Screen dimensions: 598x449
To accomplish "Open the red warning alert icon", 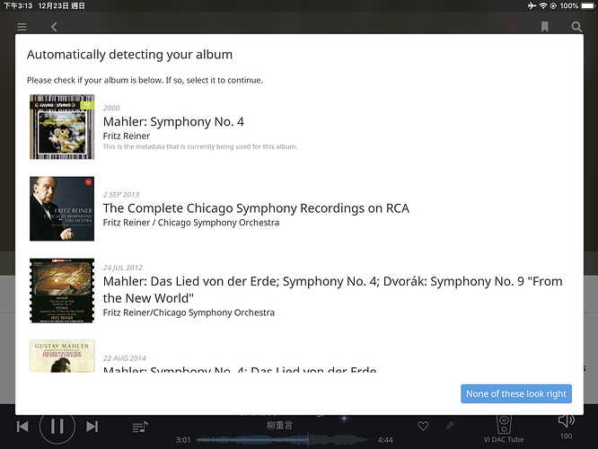I will coord(512,27).
